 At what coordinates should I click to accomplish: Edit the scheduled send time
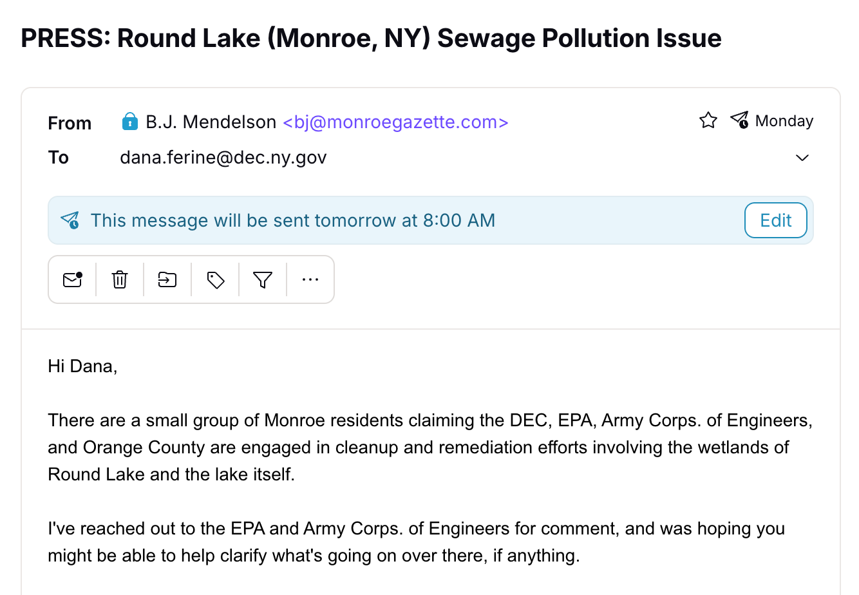(x=775, y=220)
